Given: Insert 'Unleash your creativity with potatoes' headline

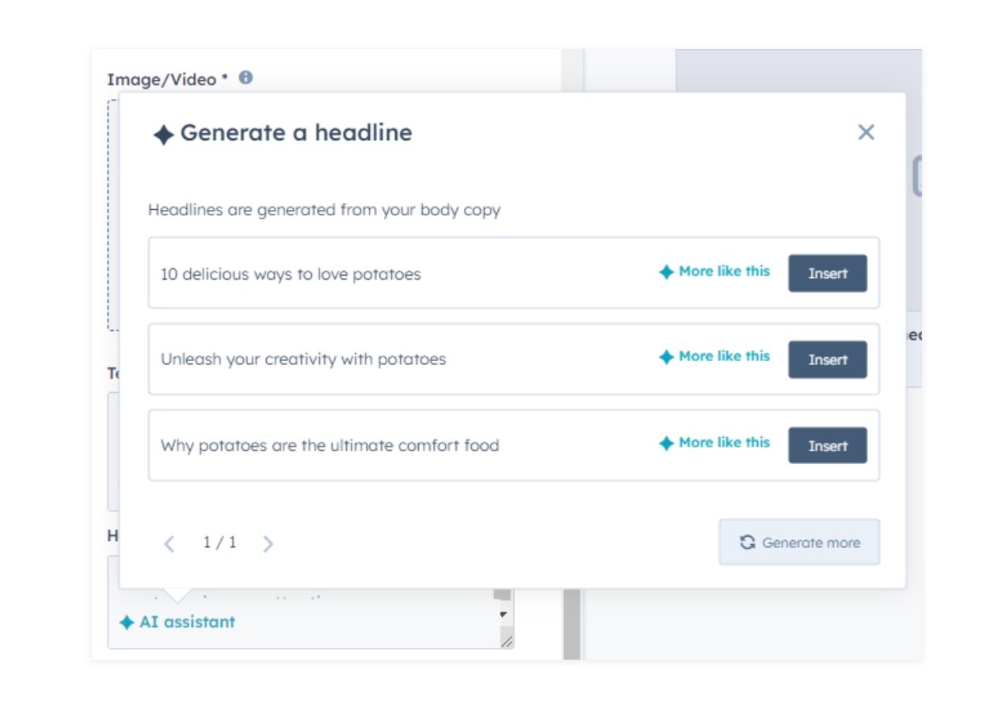Looking at the screenshot, I should [828, 360].
